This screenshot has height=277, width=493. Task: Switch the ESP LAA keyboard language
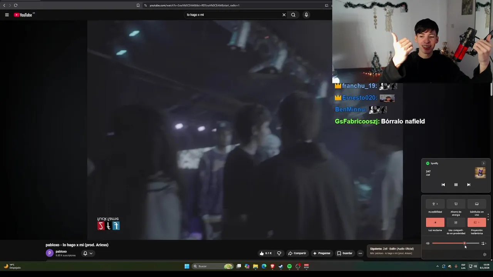coord(463,266)
